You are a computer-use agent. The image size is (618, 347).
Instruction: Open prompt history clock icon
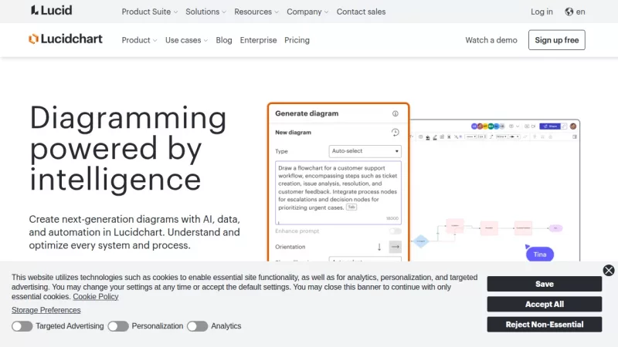[x=396, y=133]
